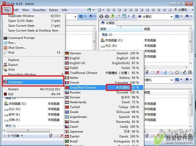This screenshot has height=146, width=196.
Task: Pick English language option
Action: [x=104, y=58]
